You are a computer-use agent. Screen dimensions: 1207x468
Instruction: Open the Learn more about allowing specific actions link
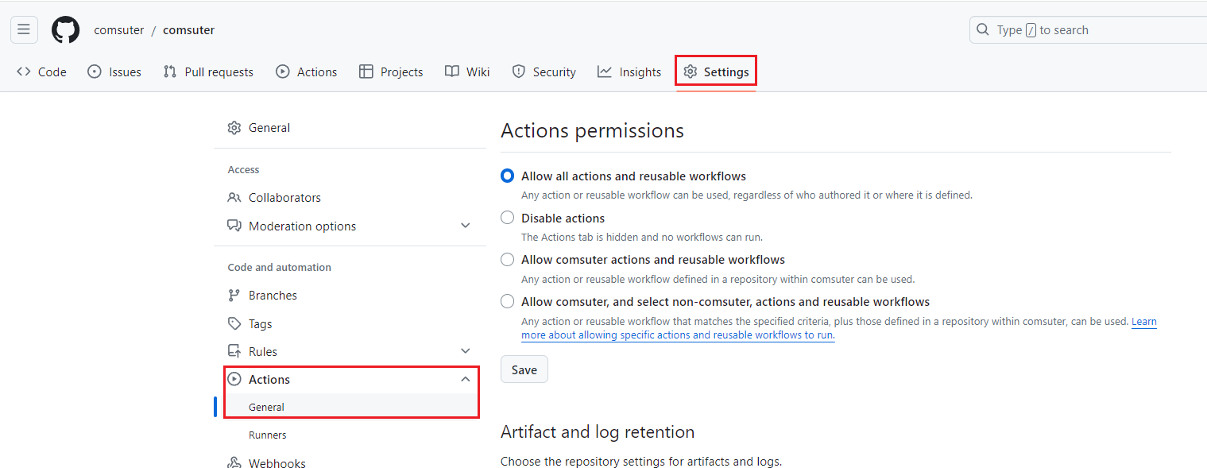point(678,335)
